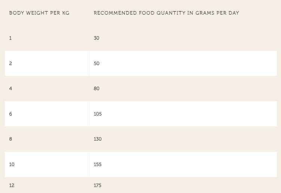This screenshot has width=281, height=193.
Task: Click the body weight value 12
Action: 12,186
